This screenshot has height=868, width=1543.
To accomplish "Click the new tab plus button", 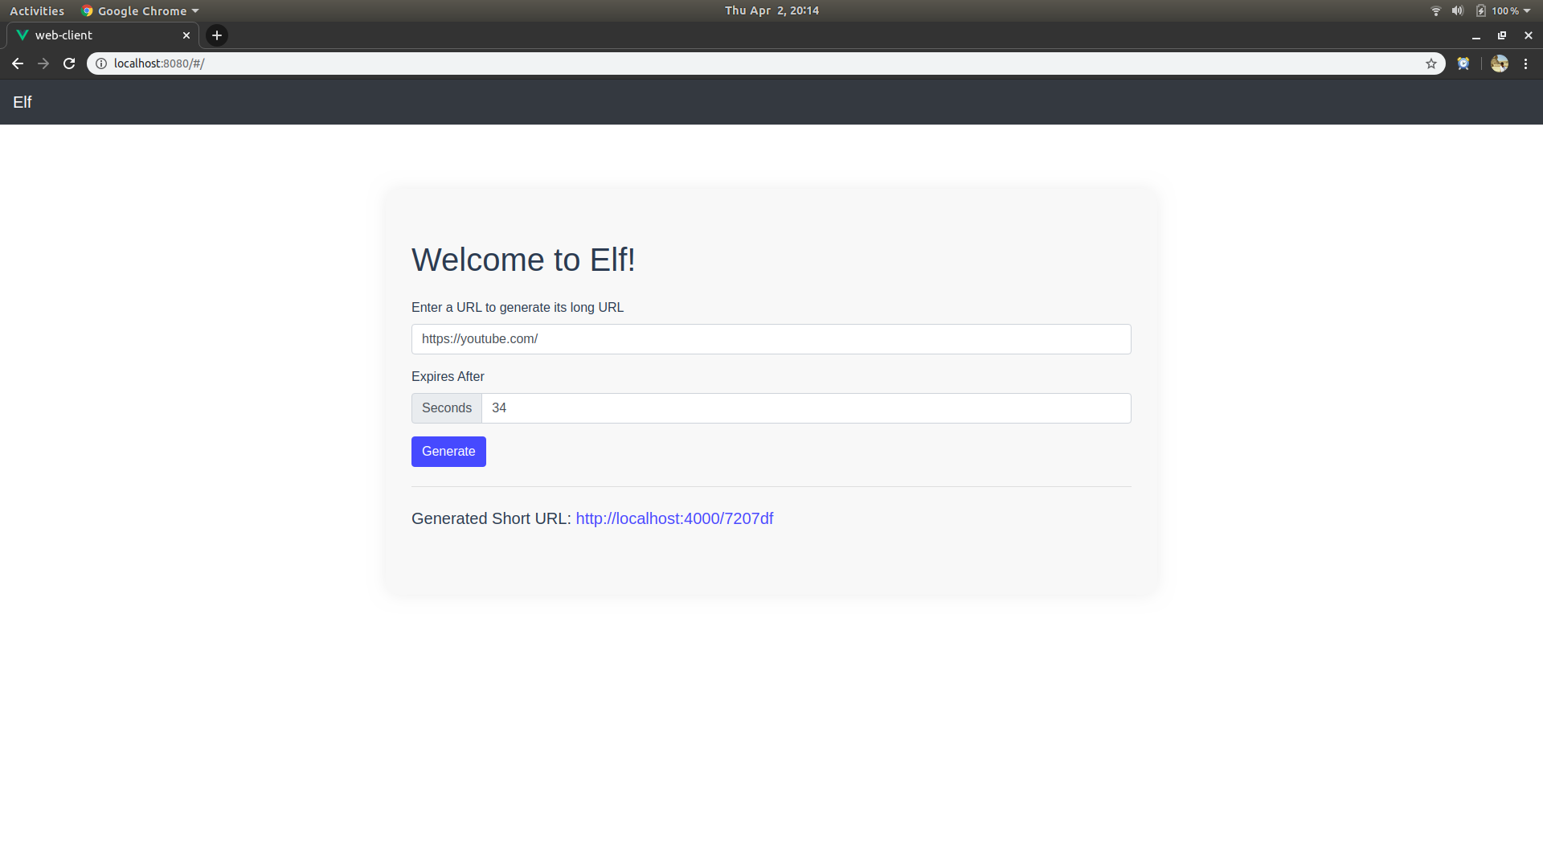I will 216,35.
